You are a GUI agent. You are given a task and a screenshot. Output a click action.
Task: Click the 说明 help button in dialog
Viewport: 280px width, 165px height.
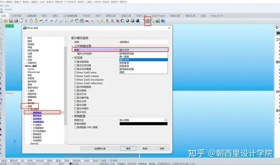[x=162, y=148]
